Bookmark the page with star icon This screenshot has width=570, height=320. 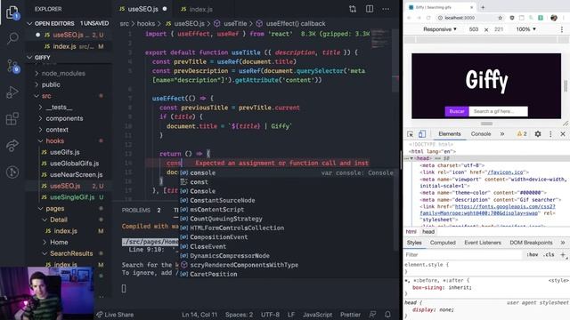[500, 18]
